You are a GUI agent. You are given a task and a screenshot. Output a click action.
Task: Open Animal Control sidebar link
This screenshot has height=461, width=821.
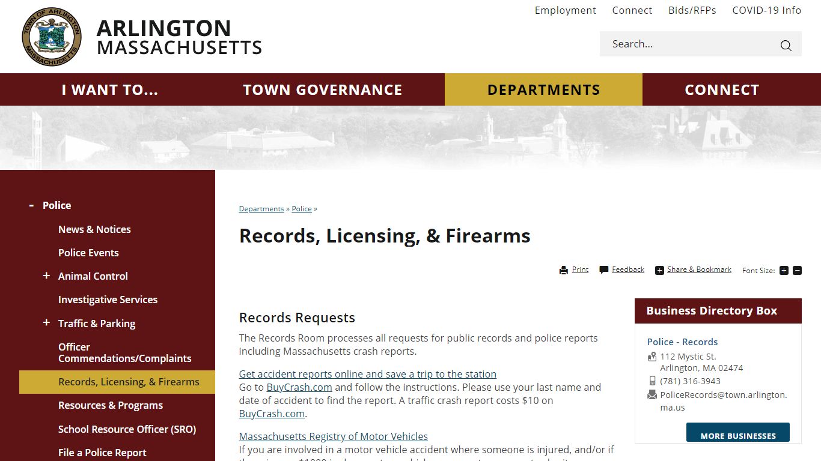[93, 276]
